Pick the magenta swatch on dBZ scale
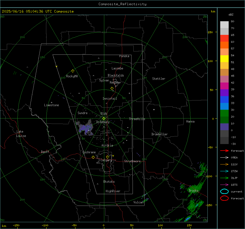This screenshot has height=229, width=245. [224, 86]
